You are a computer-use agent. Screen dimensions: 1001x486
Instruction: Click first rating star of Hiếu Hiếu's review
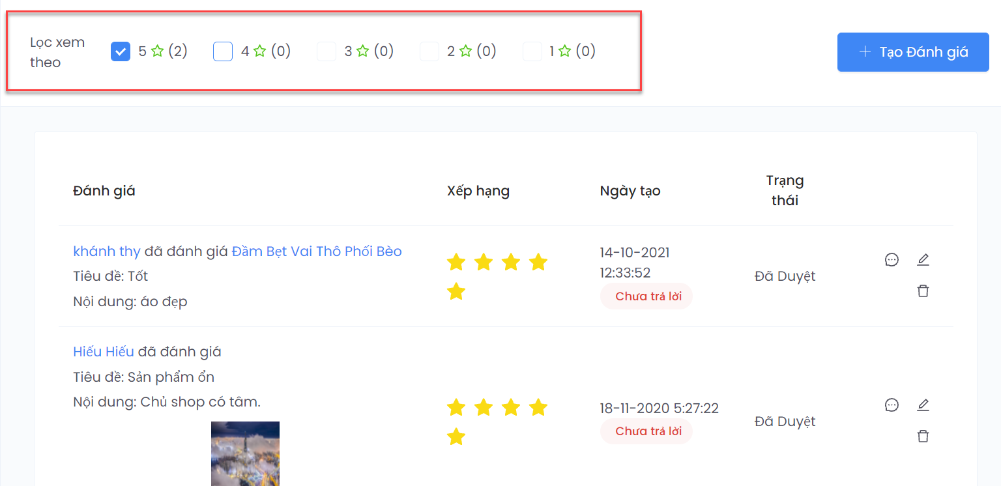pyautogui.click(x=456, y=408)
